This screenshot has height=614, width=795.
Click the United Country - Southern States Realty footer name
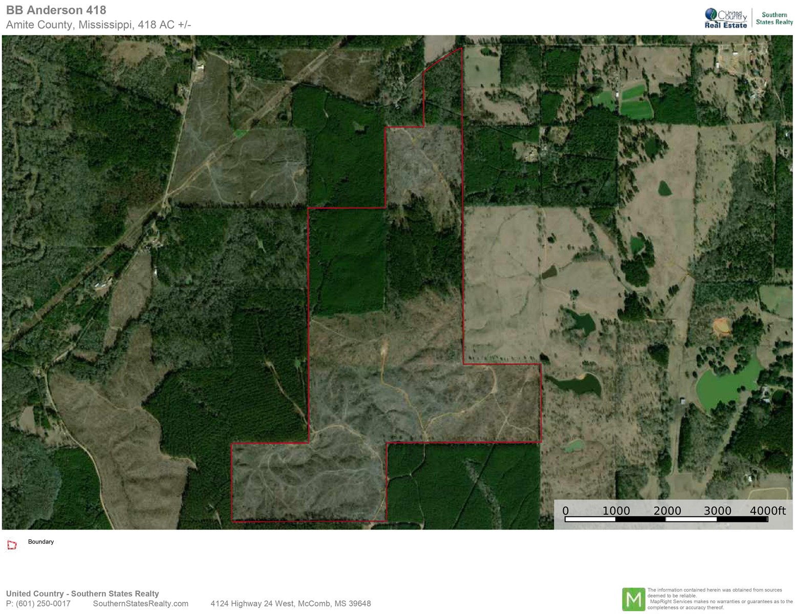82,594
